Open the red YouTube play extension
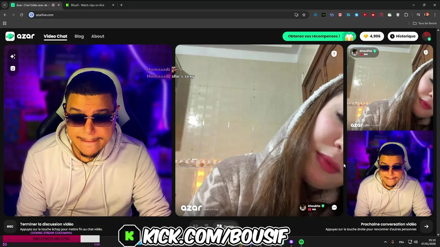The width and height of the screenshot is (440, 247). pyautogui.click(x=365, y=15)
